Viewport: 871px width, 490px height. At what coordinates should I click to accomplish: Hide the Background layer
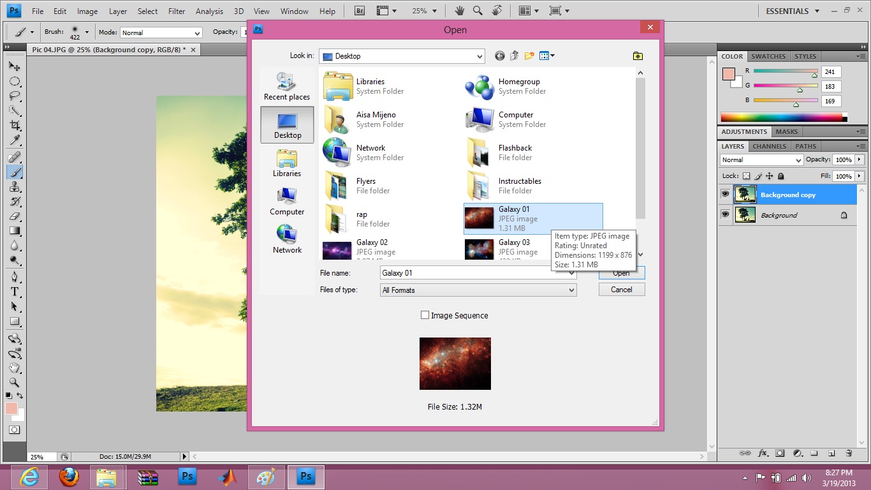[x=725, y=215]
